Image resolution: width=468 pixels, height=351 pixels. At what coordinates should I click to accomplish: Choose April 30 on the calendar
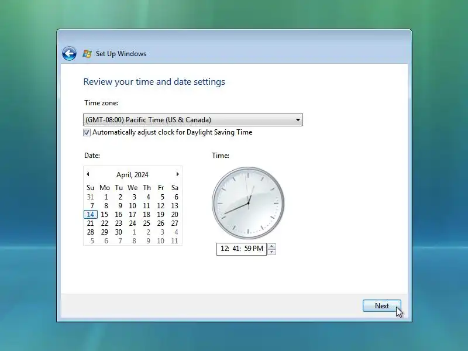119,232
